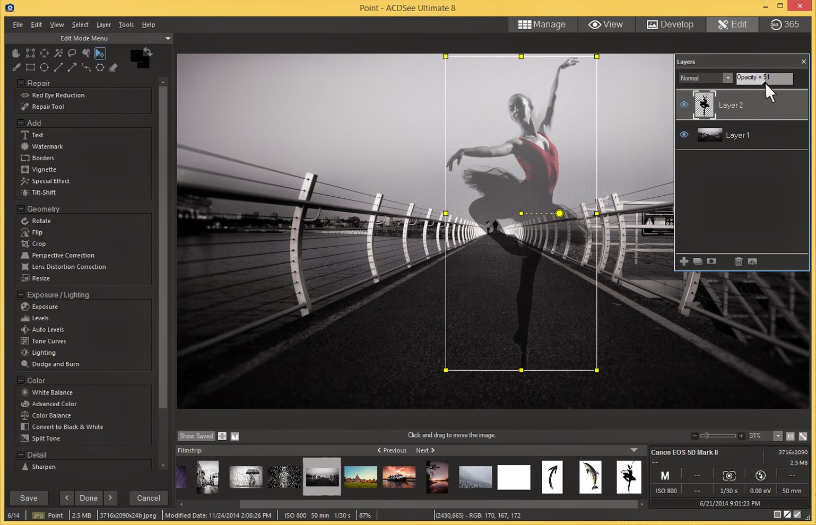Open the zoom percentage dropdown

point(778,436)
